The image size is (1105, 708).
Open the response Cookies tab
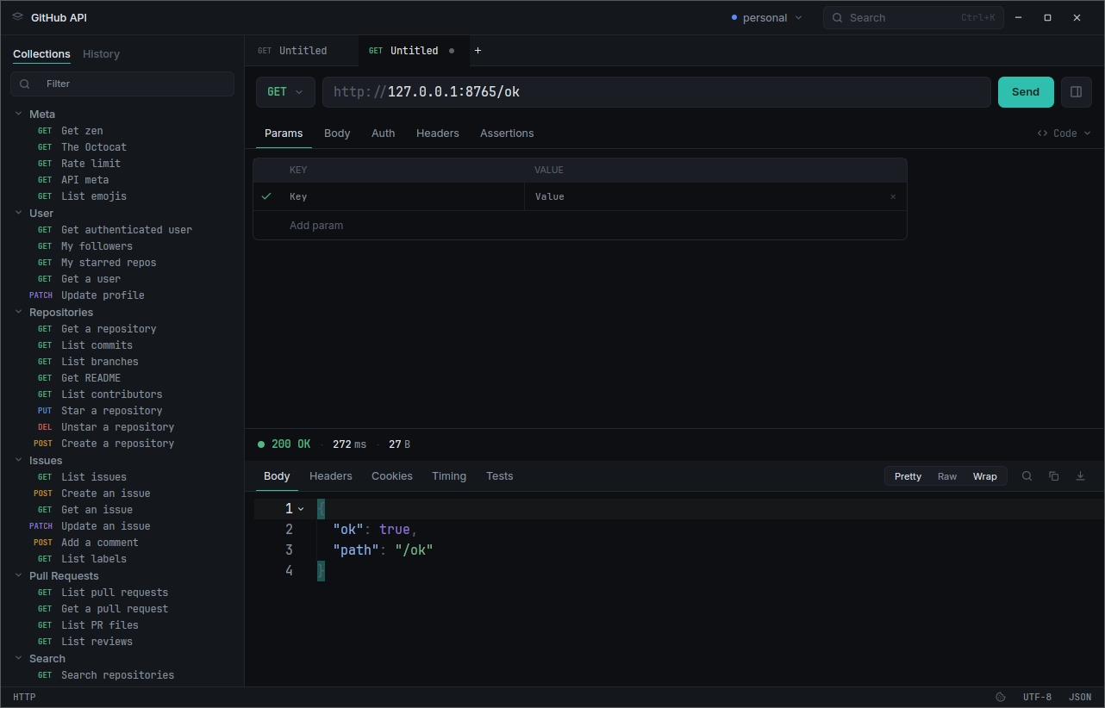[392, 476]
